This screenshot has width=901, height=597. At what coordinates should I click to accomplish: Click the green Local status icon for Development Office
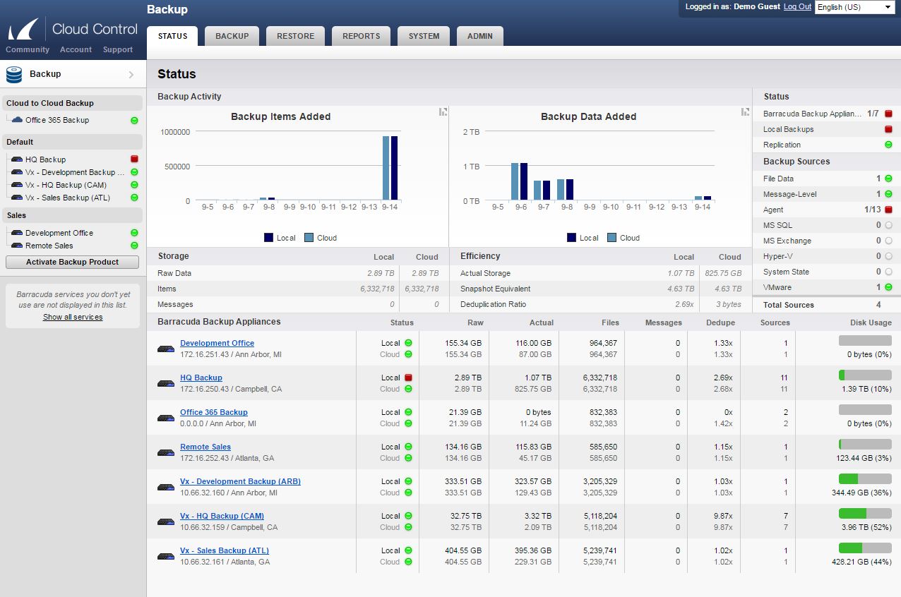(408, 343)
